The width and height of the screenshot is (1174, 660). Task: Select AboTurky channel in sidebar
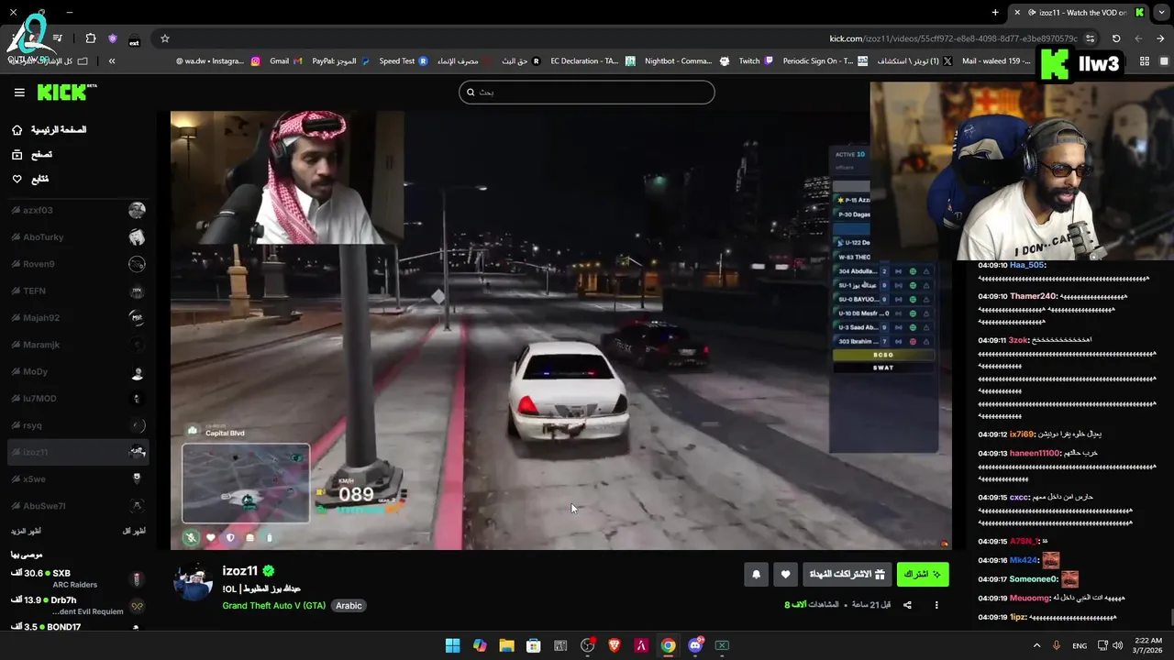click(78, 237)
